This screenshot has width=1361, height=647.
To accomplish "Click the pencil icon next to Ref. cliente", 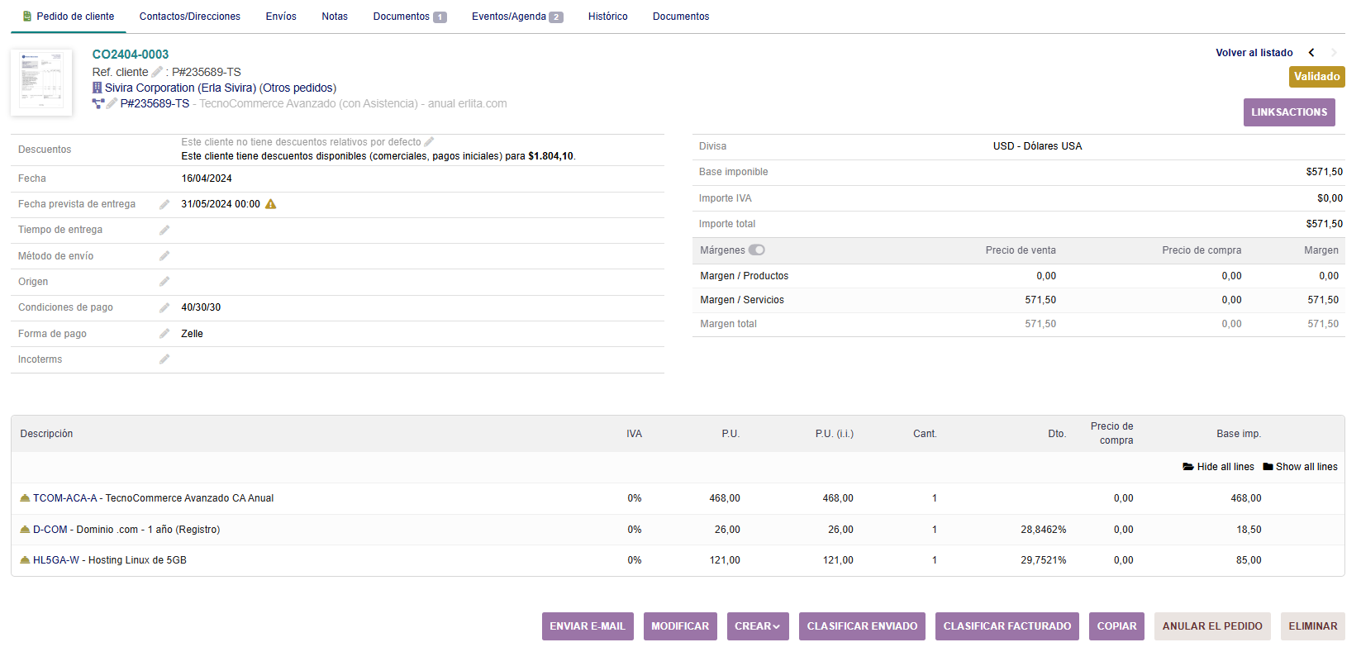I will [157, 72].
